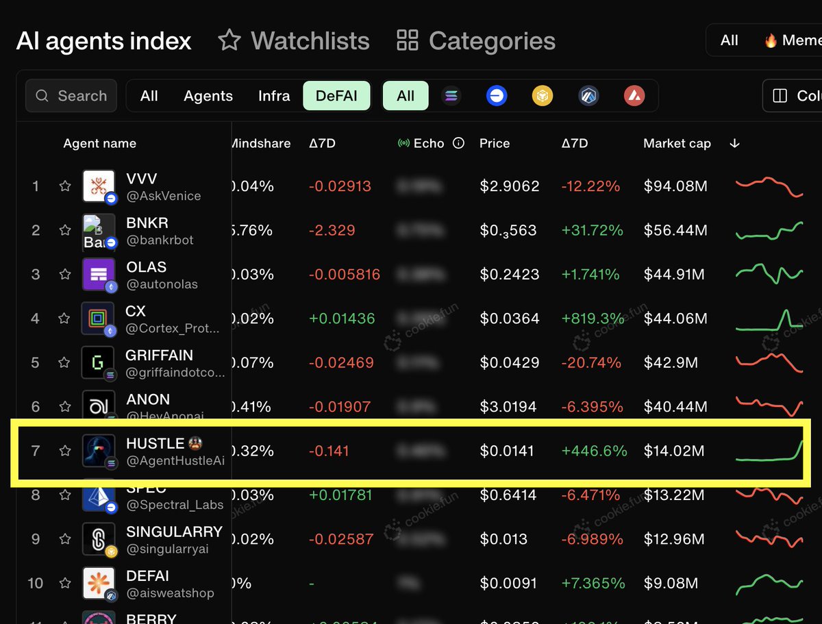Click the HUSTLE price sparkline chart

click(x=769, y=451)
